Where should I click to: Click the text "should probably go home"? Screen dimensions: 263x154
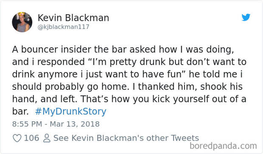tap(70, 87)
